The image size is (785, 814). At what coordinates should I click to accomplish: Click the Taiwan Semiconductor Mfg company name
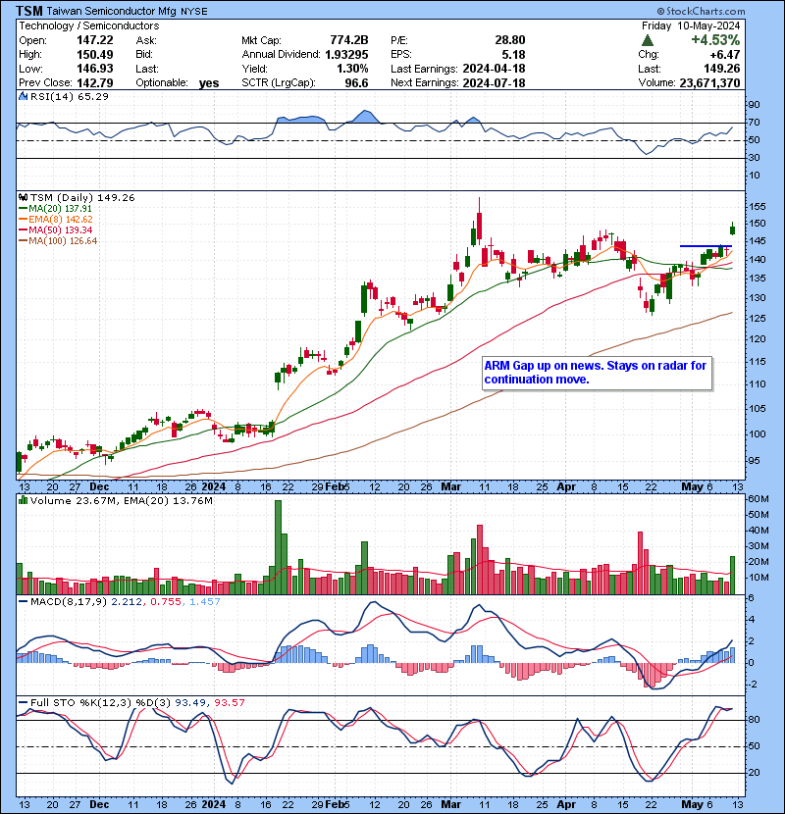point(112,11)
